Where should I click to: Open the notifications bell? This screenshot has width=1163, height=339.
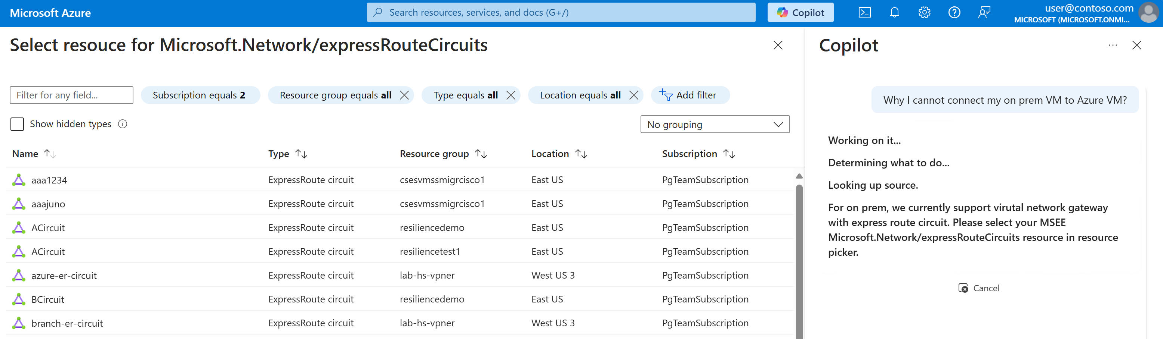click(894, 13)
